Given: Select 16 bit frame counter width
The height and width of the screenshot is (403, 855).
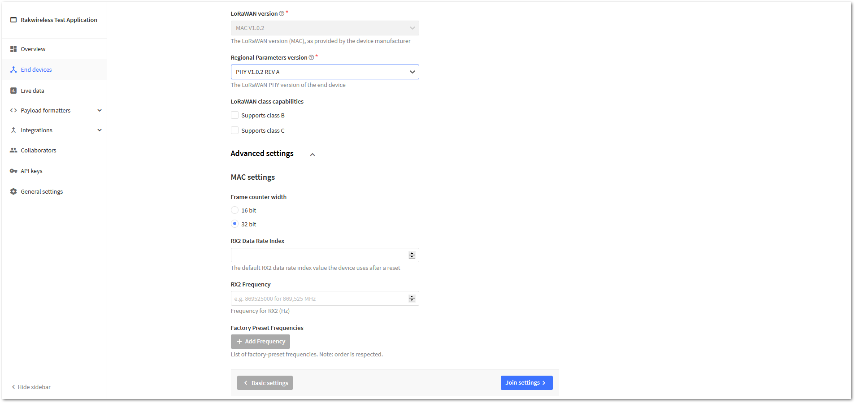Looking at the screenshot, I should [x=234, y=210].
